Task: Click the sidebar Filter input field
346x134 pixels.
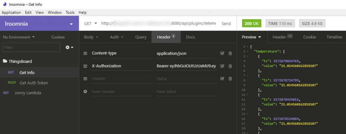Action: point(31,47)
